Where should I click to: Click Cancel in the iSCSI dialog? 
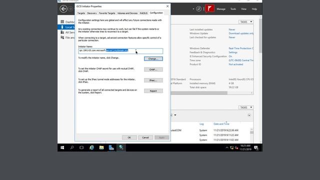click(145, 137)
